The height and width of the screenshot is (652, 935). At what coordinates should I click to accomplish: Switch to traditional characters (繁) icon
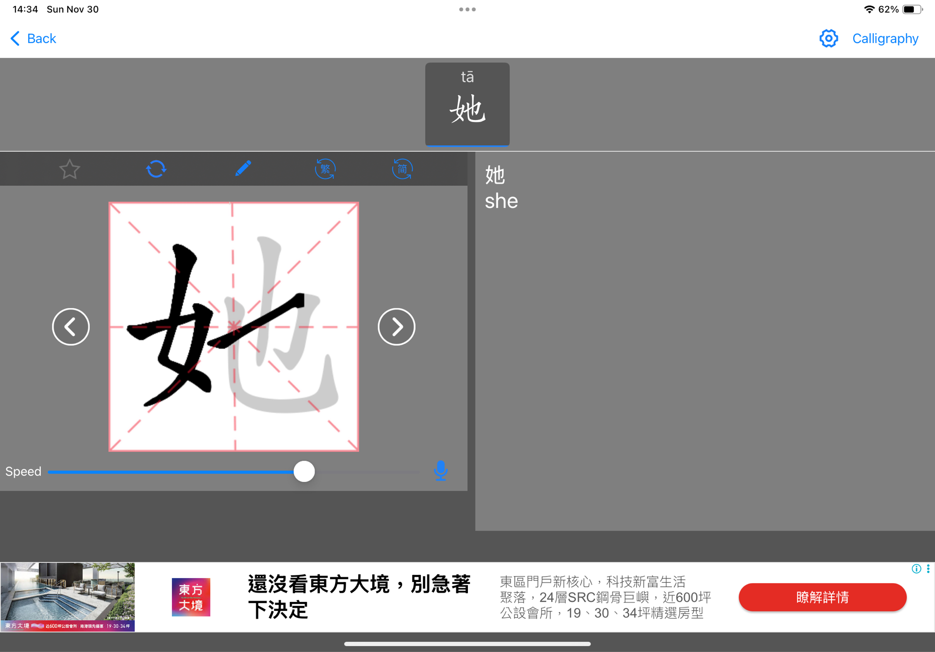tap(325, 169)
